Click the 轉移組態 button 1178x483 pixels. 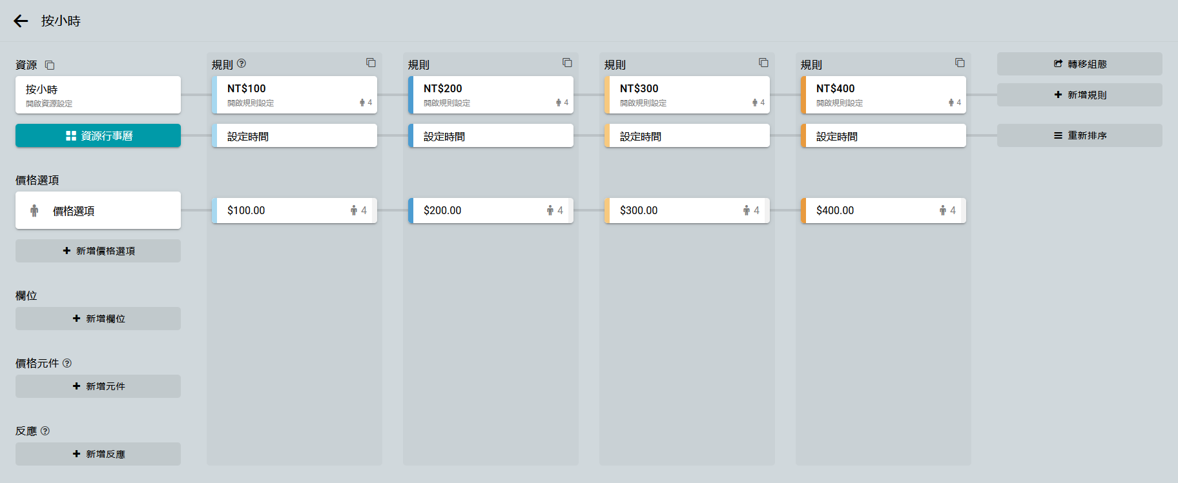[1079, 64]
